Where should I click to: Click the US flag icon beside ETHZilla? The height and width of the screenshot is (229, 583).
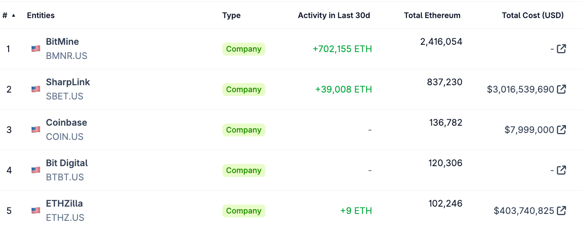point(36,210)
